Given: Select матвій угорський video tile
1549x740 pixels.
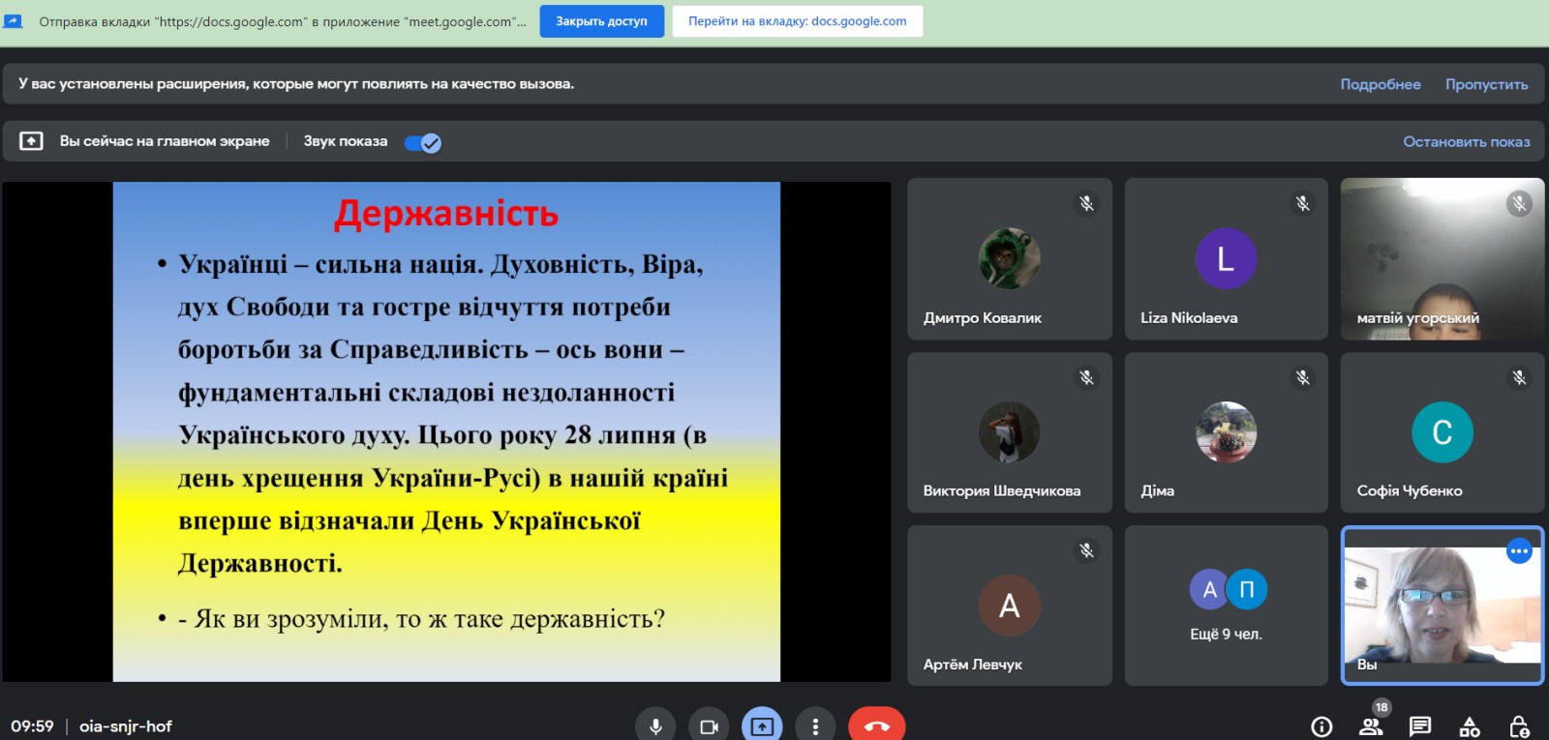Looking at the screenshot, I should [1442, 259].
